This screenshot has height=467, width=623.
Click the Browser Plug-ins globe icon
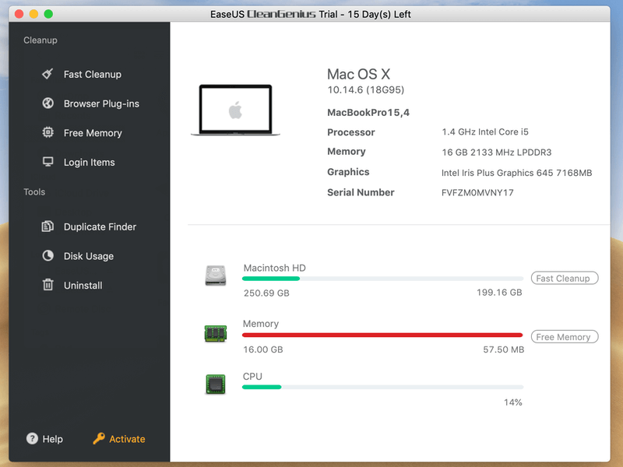tap(48, 104)
